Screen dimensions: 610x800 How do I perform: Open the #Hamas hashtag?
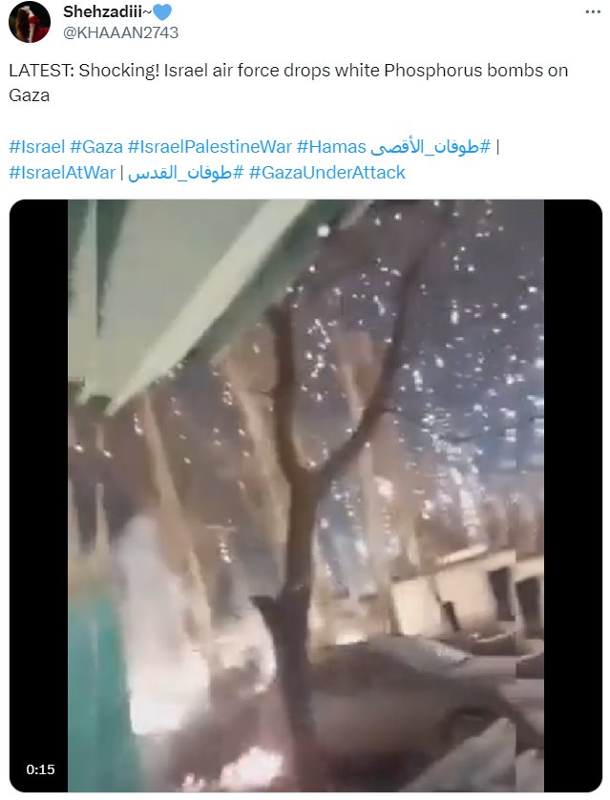point(331,147)
